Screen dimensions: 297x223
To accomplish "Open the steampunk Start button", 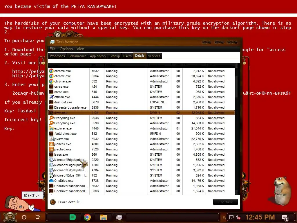I will pos(10,217).
